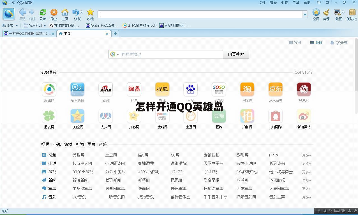
Task: Open the 文件 menu
Action: 262,3
